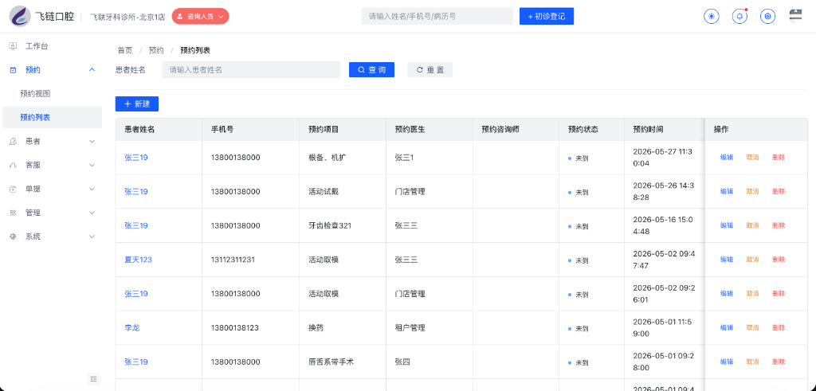Click the 单据 sidebar icon
This screenshot has width=816, height=391.
coord(13,190)
